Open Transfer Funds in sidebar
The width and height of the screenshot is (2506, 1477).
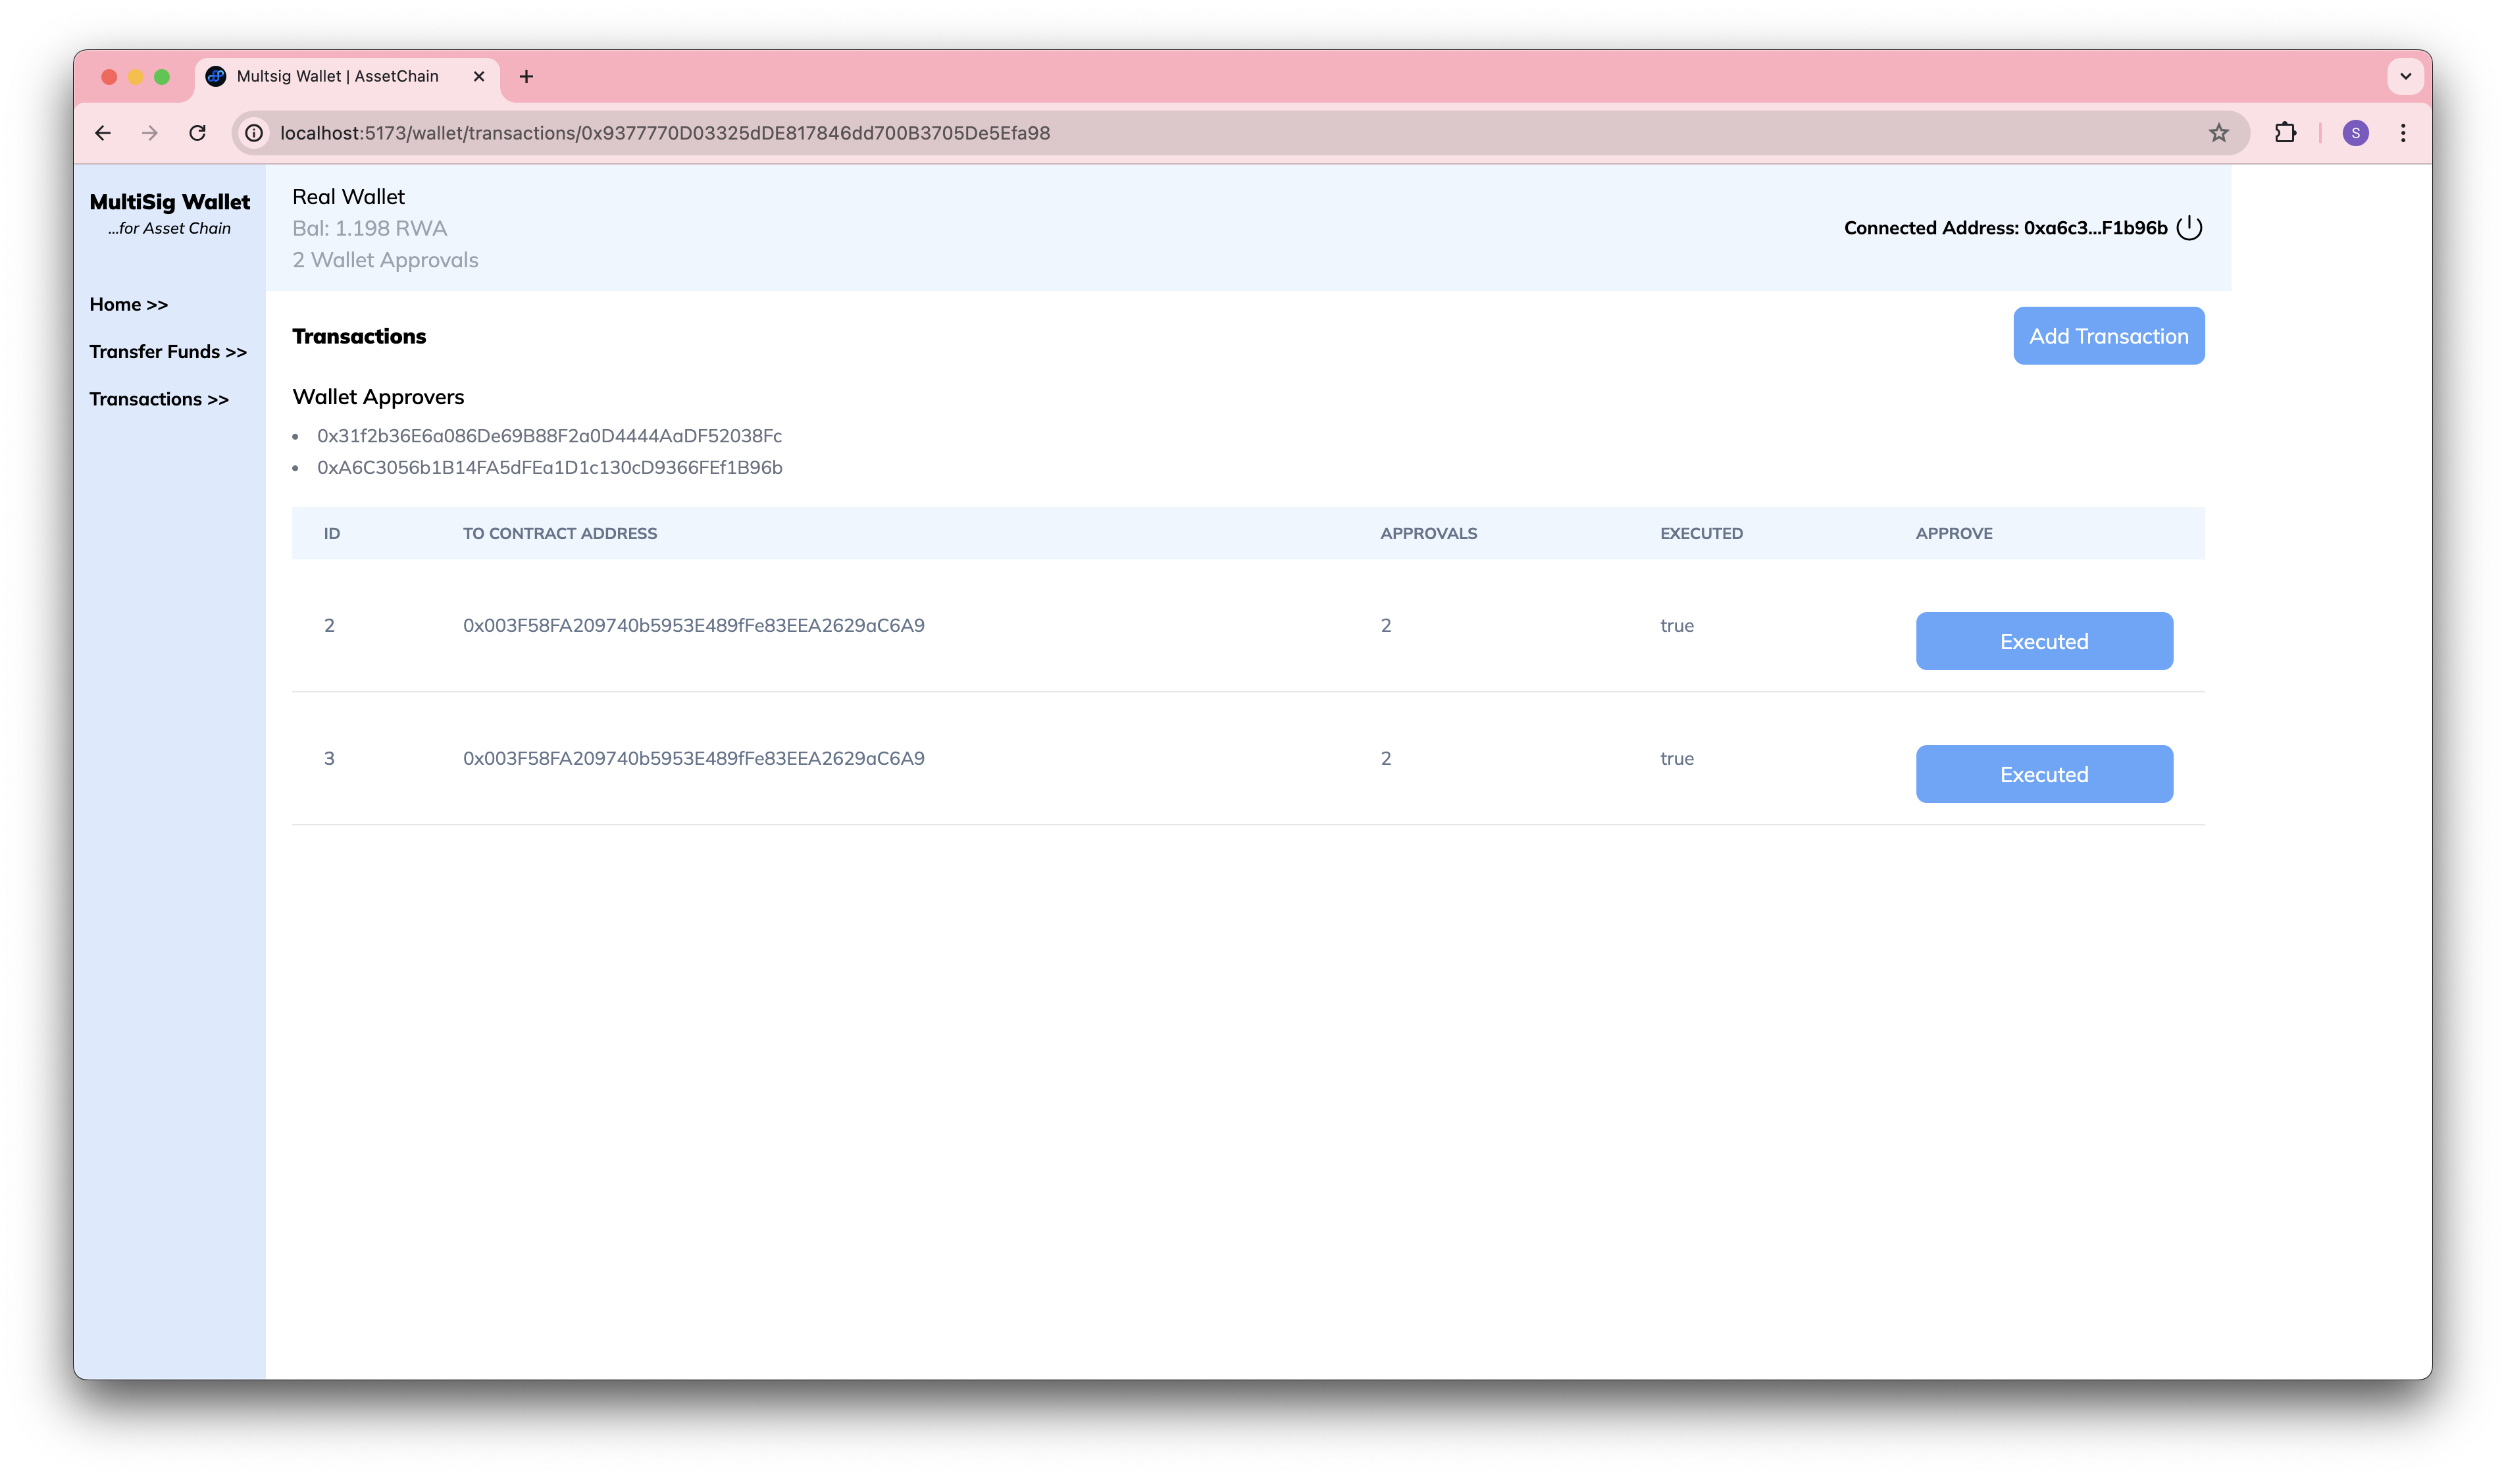(168, 352)
